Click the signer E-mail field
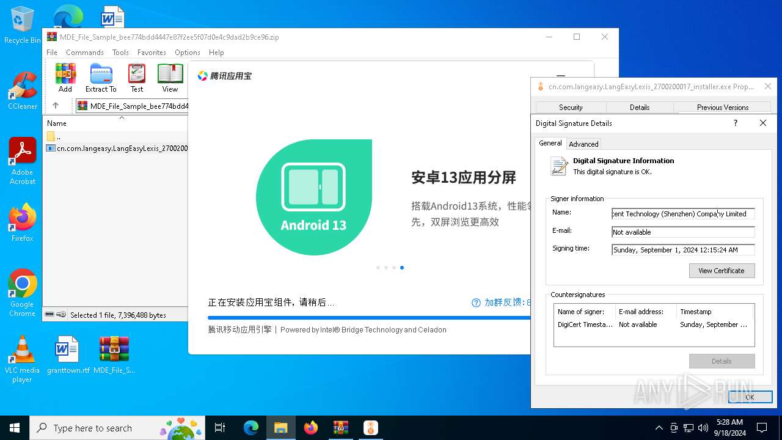Viewport: 782px width, 440px height. point(683,232)
